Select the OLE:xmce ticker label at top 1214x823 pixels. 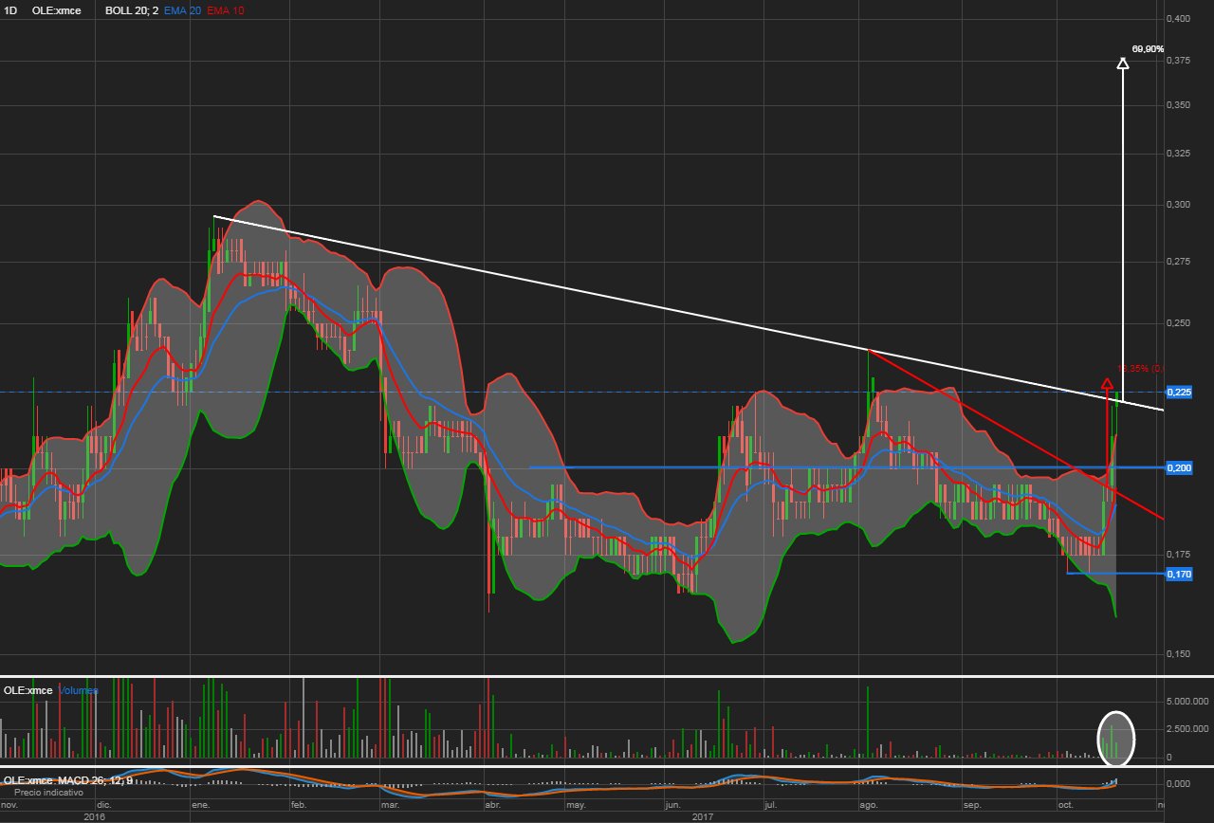56,9
